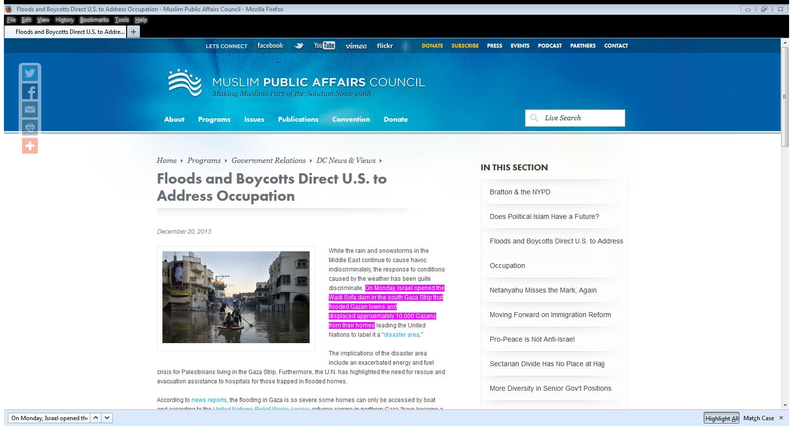The image size is (793, 430).
Task: Open the Bookmarks menu
Action: point(94,20)
